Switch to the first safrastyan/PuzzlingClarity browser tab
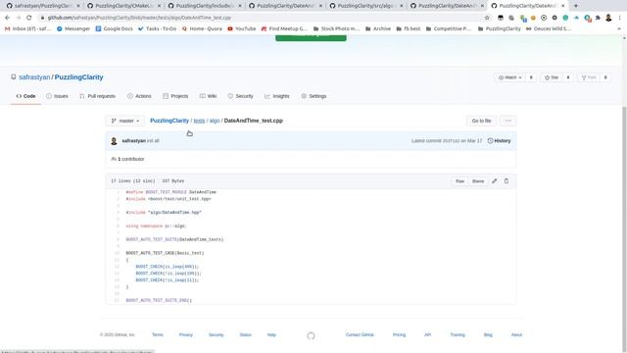Image resolution: width=627 pixels, height=353 pixels. coord(43,6)
